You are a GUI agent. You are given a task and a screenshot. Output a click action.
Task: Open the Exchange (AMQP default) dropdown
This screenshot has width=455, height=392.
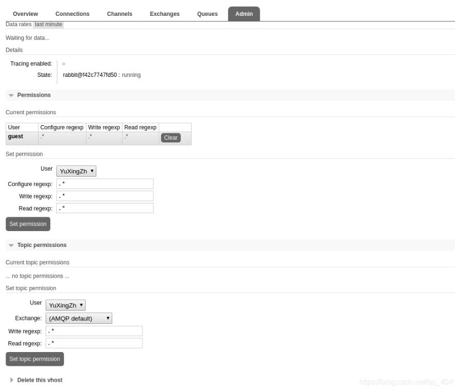[79, 318]
